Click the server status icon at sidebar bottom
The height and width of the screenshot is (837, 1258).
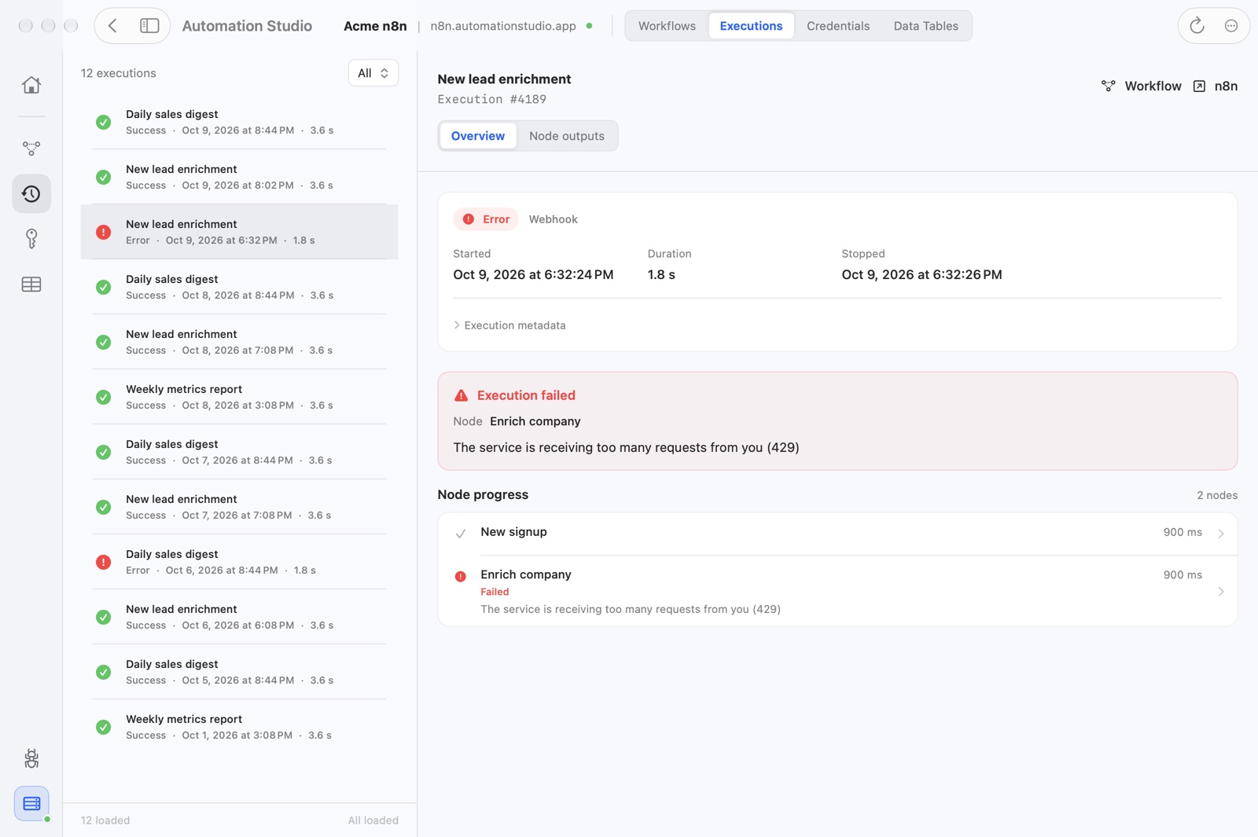[31, 804]
